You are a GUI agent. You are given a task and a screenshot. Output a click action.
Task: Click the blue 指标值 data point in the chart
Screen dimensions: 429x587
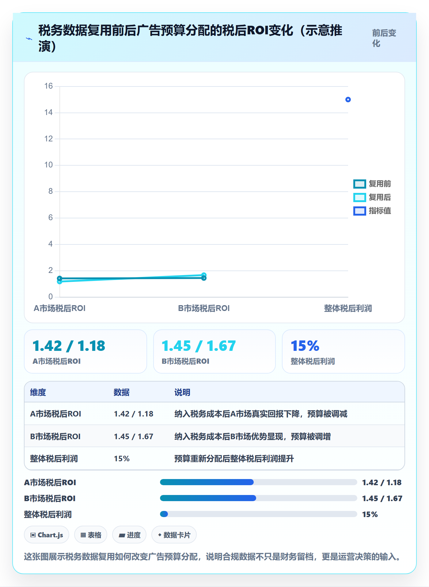[348, 100]
